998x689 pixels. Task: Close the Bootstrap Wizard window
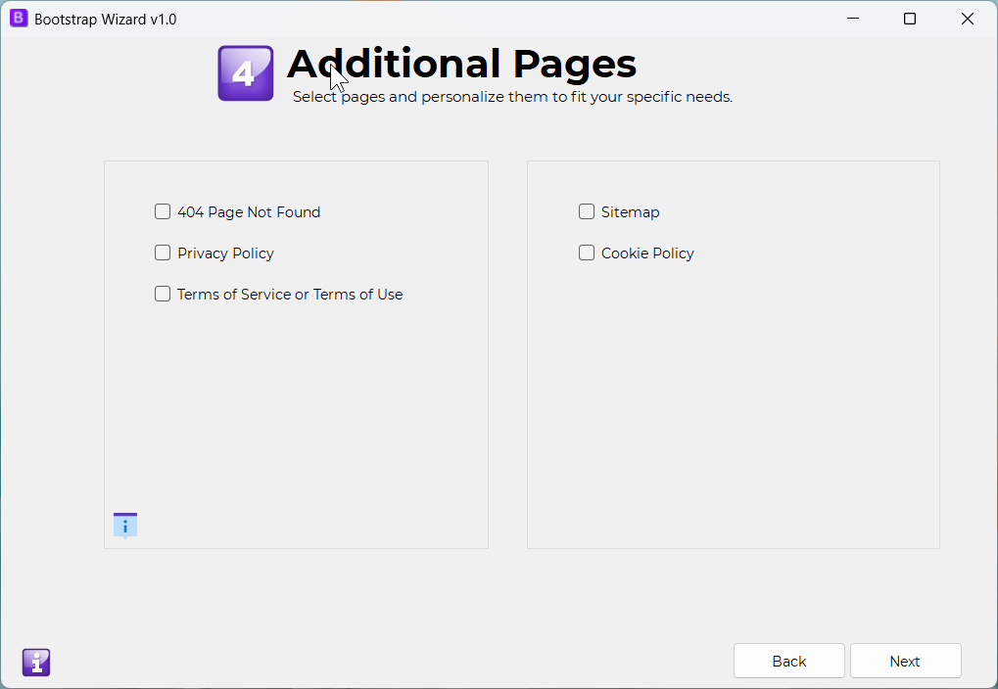pos(968,19)
